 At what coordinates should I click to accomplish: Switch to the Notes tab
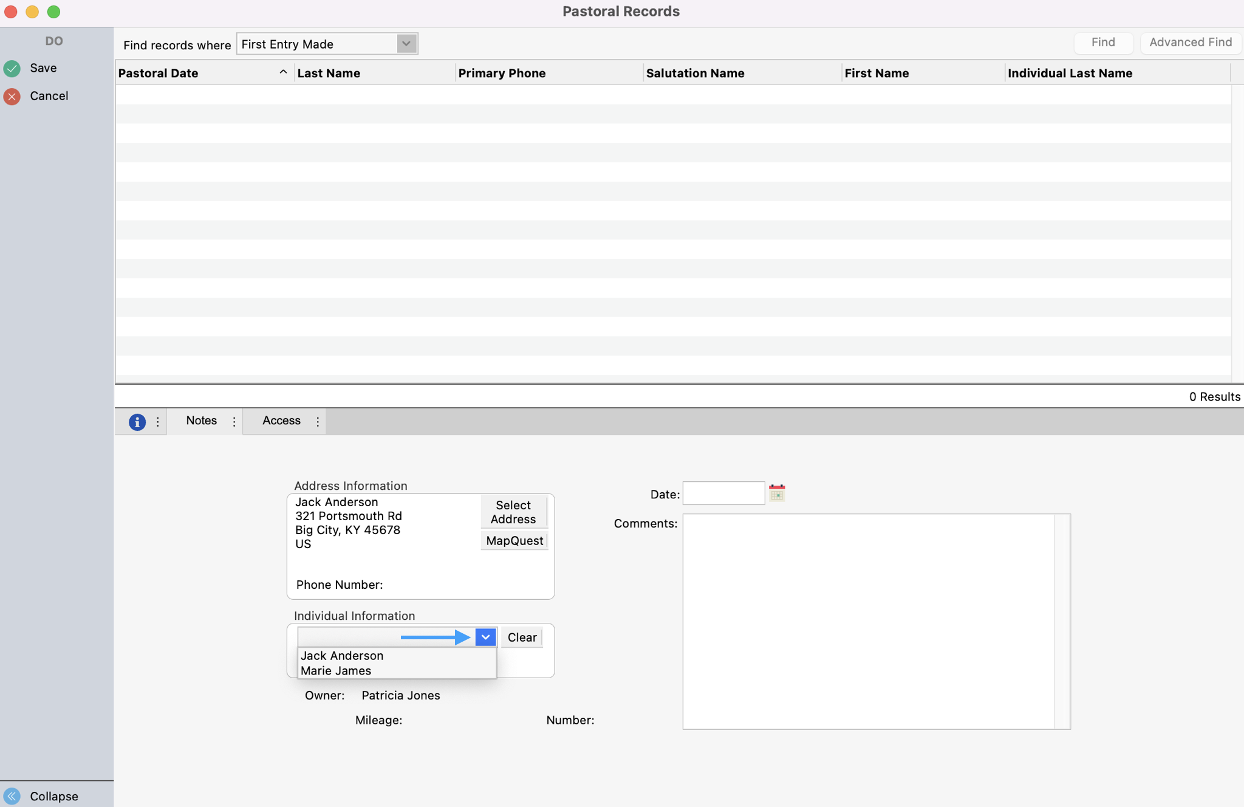pos(201,421)
